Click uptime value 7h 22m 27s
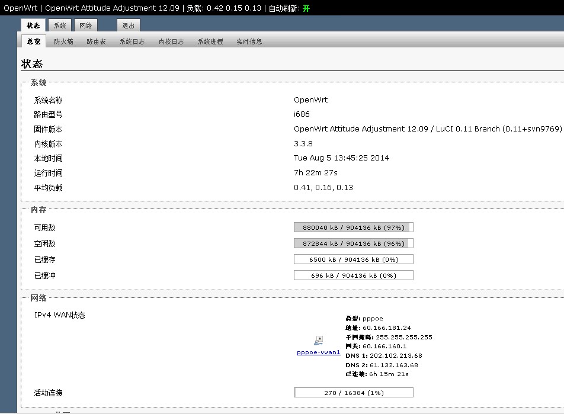This screenshot has height=414, width=564. pyautogui.click(x=315, y=173)
